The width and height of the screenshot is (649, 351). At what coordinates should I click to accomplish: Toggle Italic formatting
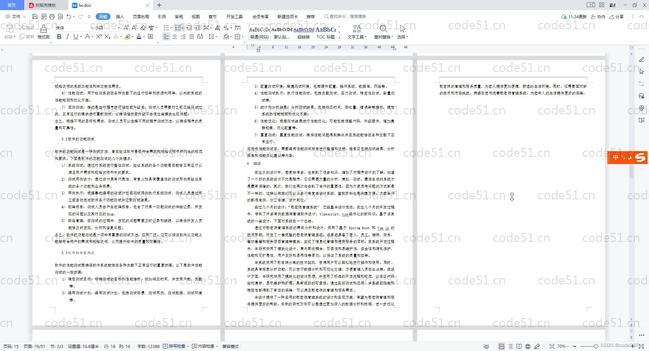[x=67, y=36]
